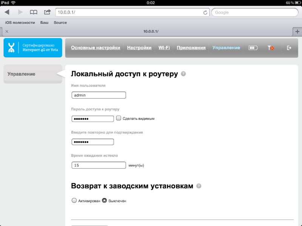Click the Баш bookmark in the bookmarks bar
The image size is (302, 226).
[x=45, y=22]
